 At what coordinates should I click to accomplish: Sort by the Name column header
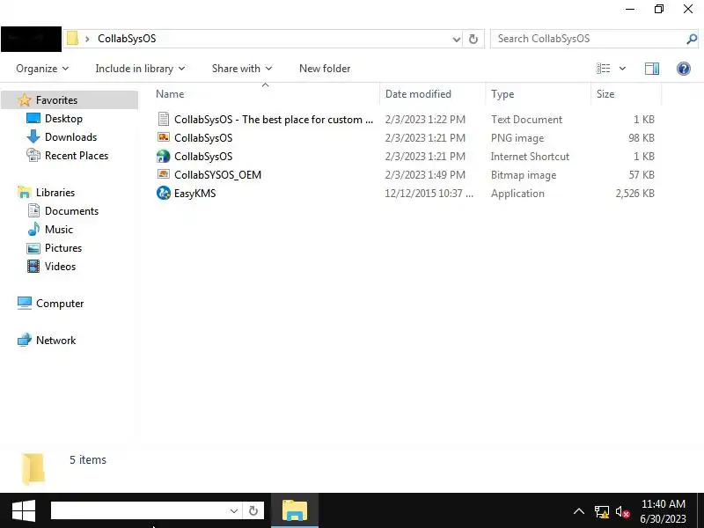[265, 94]
